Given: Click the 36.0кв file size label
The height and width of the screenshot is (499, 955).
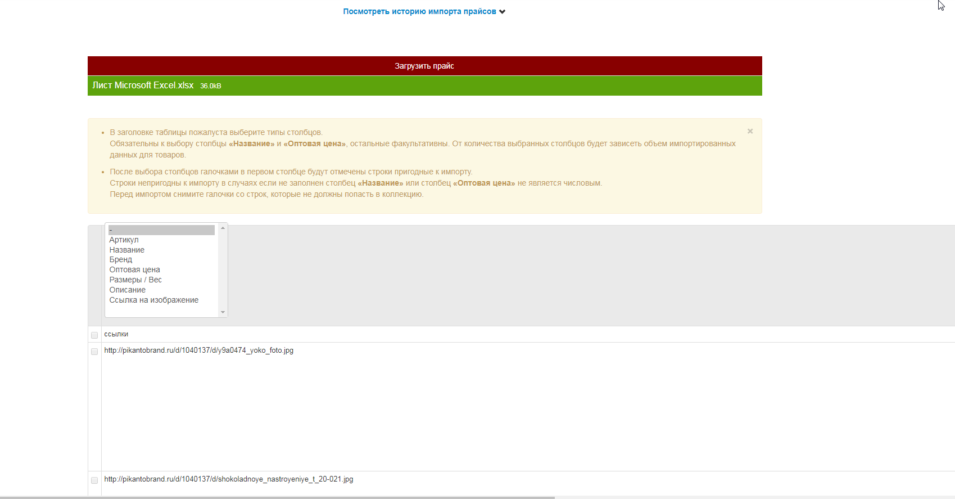Looking at the screenshot, I should coord(210,86).
